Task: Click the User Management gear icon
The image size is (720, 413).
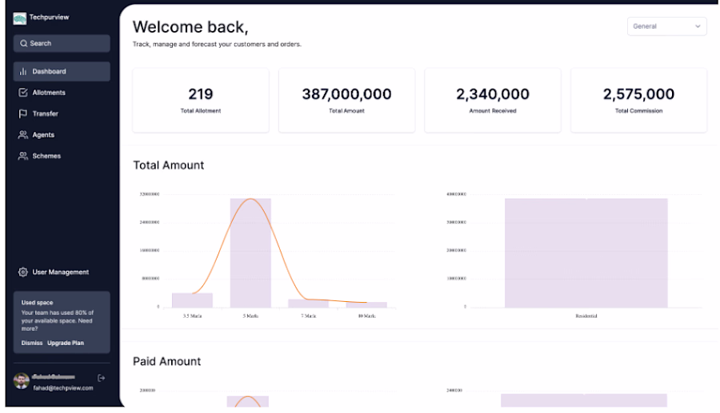Action: coord(23,272)
